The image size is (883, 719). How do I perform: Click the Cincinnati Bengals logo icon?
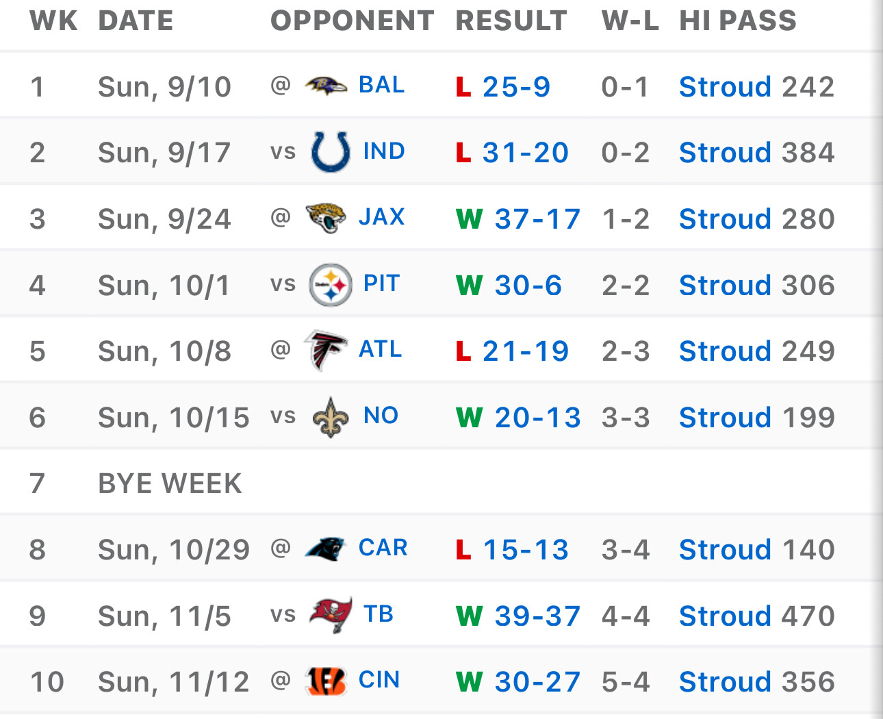tap(326, 681)
